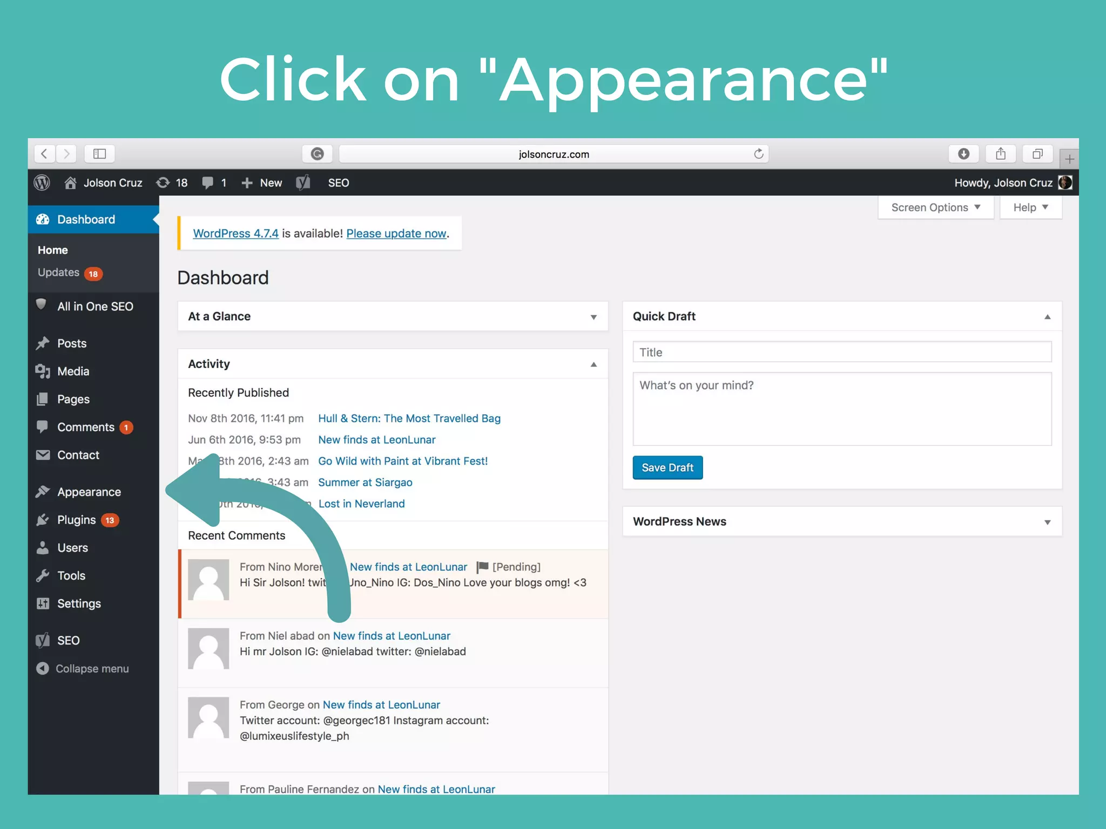Viewport: 1106px width, 829px height.
Task: Open Hull & Stern: The Most Travelled Bag
Action: pos(409,418)
